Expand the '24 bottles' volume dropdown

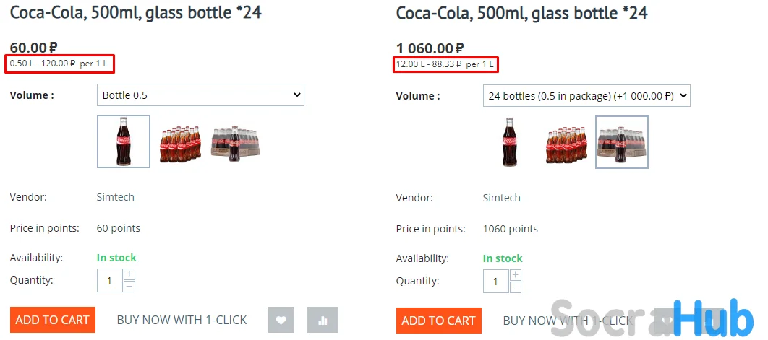(x=586, y=96)
